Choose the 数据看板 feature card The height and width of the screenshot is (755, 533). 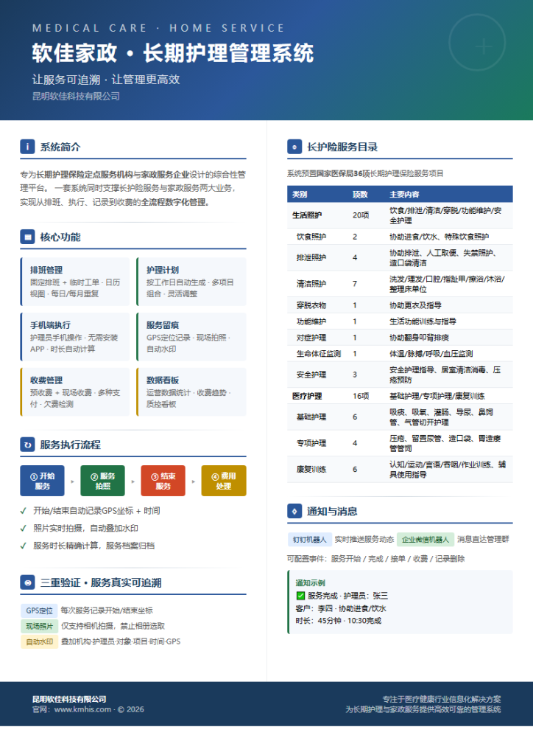[191, 392]
